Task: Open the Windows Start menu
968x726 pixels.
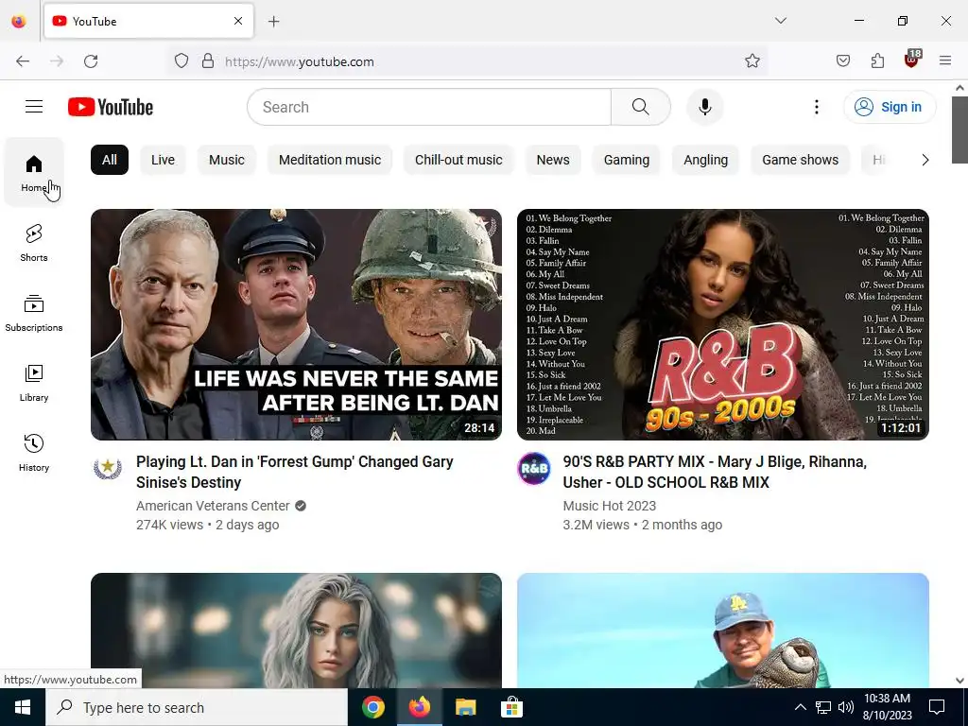Action: [x=23, y=707]
